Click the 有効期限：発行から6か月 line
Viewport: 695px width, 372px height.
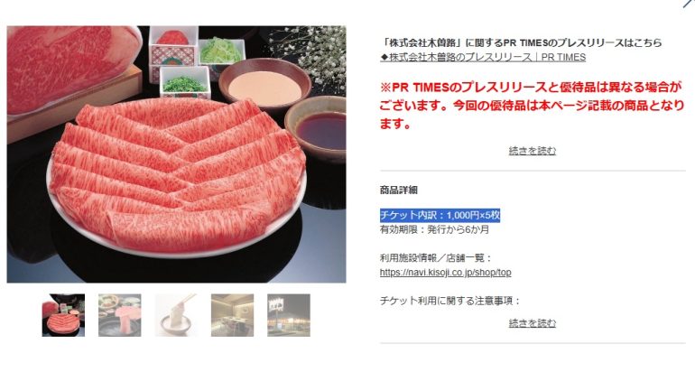click(434, 229)
